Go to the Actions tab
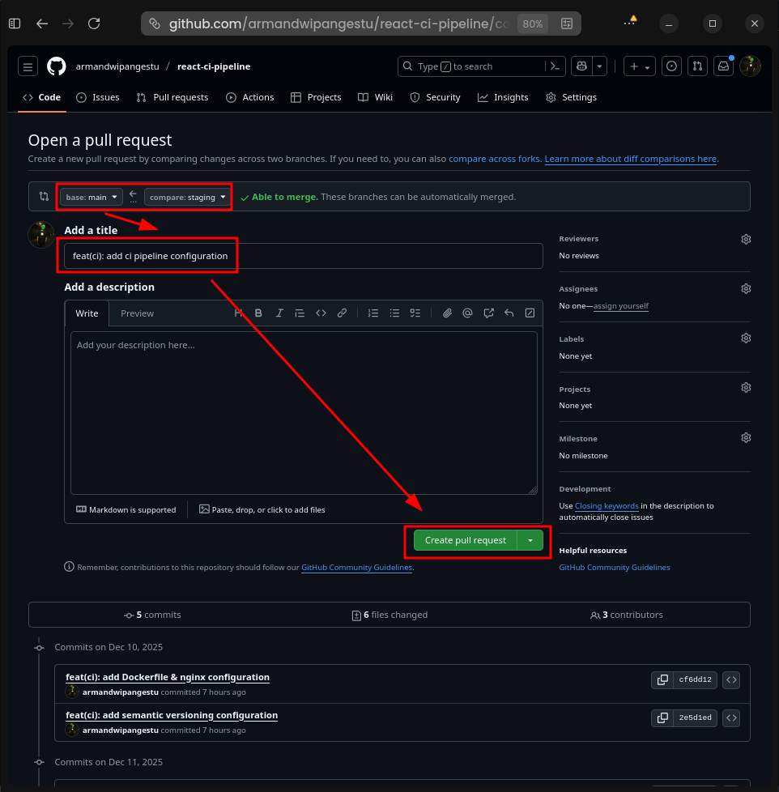The height and width of the screenshot is (792, 779). click(x=250, y=97)
